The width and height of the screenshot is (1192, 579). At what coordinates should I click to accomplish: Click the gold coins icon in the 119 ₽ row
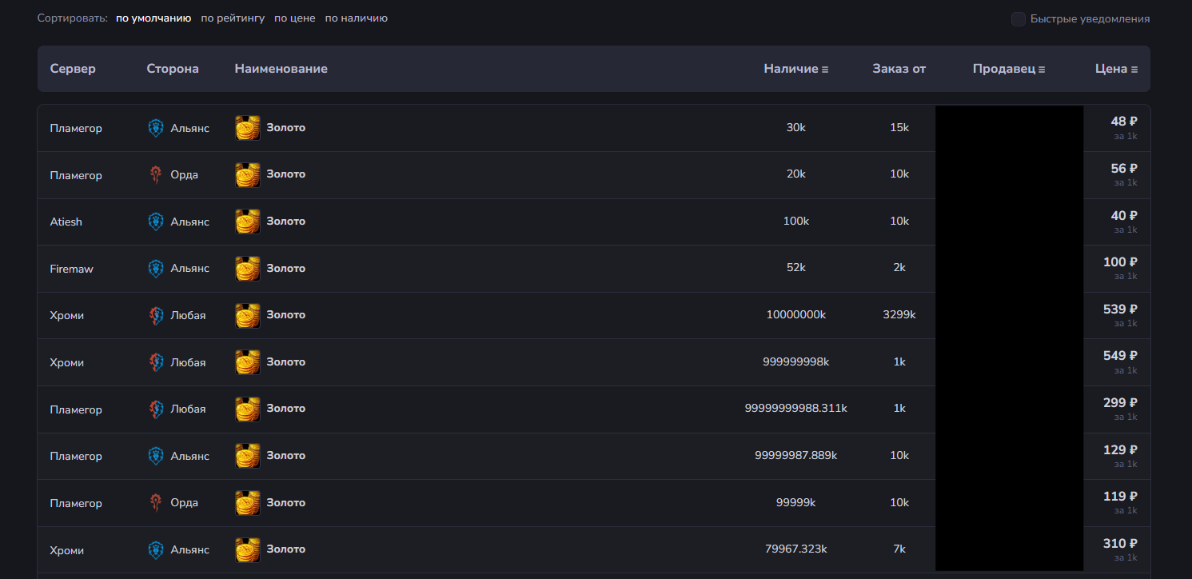pyautogui.click(x=248, y=503)
